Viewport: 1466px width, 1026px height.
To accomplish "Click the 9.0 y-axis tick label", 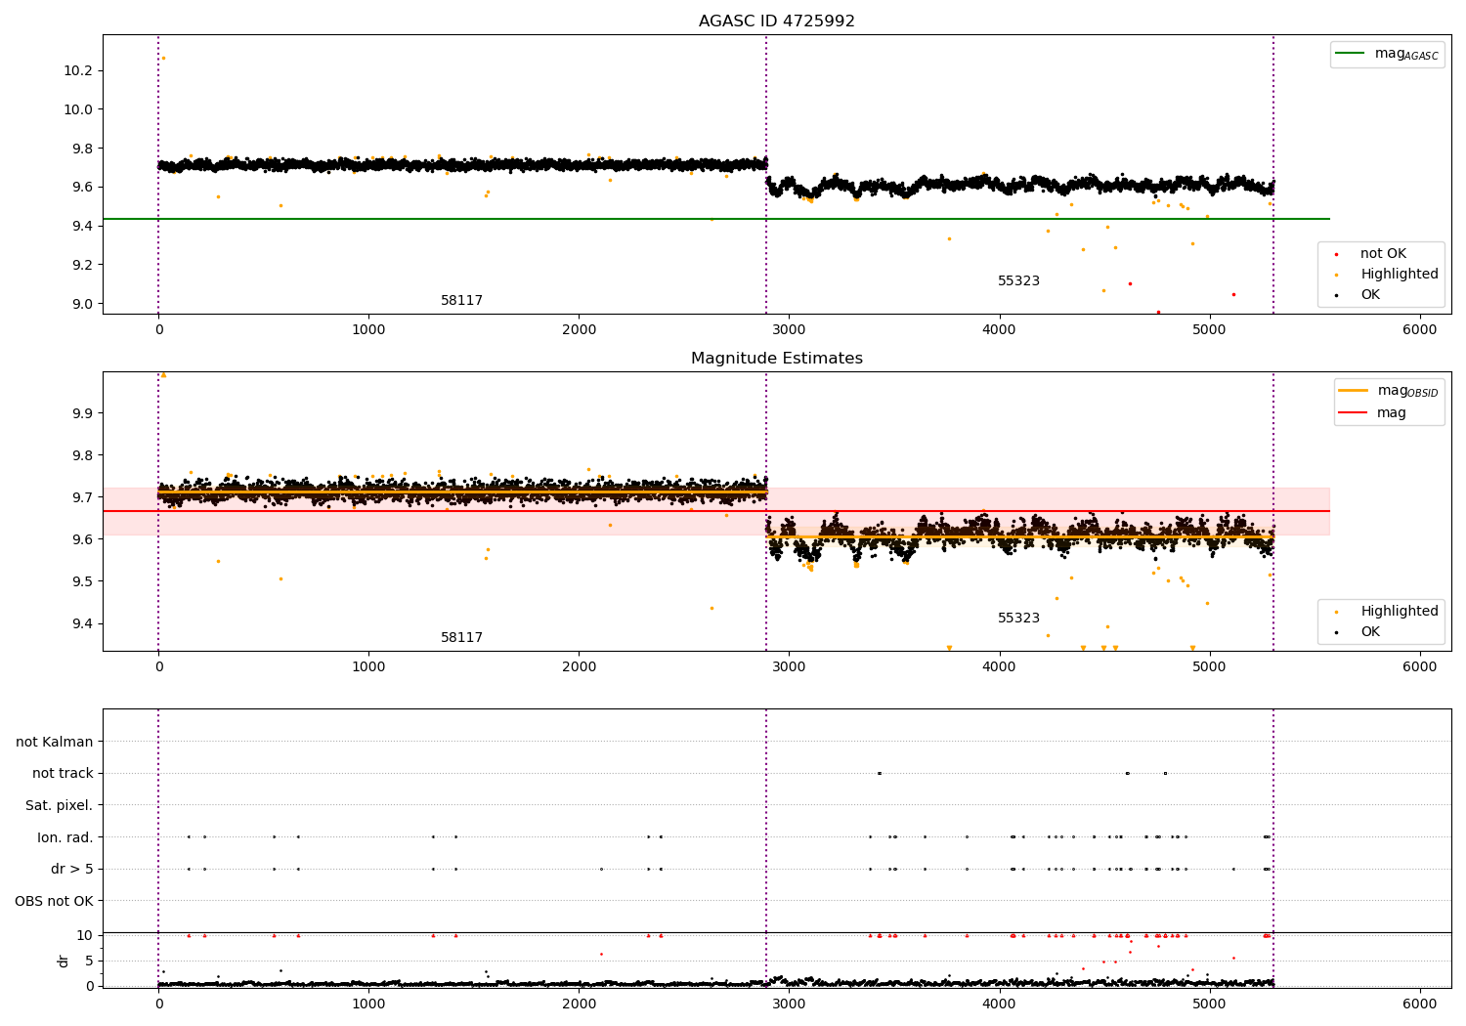I will [x=81, y=304].
